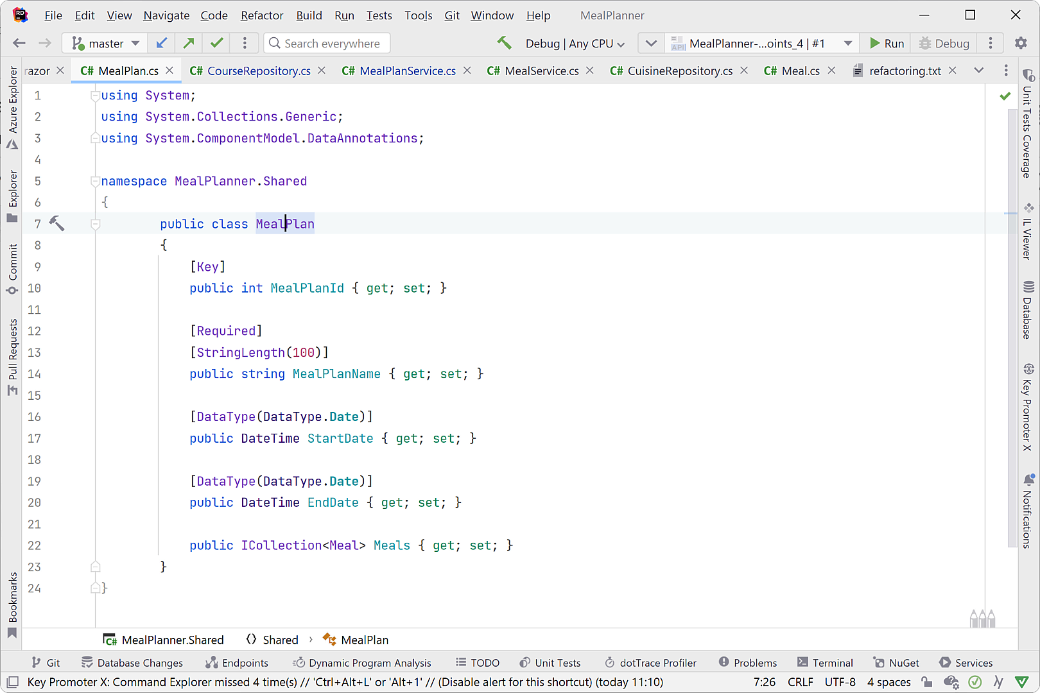Screen dimensions: 1040x693
Task: Open dotTrace Profiler tool window
Action: (650, 663)
